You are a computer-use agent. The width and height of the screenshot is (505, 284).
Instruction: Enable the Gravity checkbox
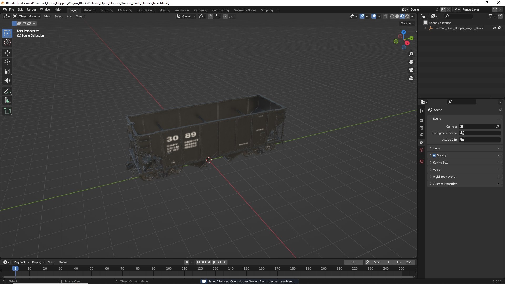[x=434, y=155]
